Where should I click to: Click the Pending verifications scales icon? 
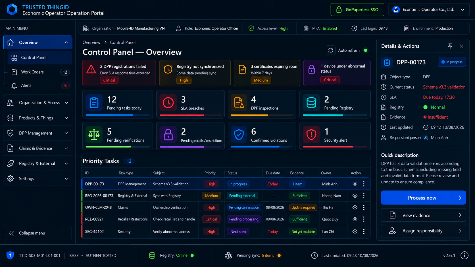94,134
